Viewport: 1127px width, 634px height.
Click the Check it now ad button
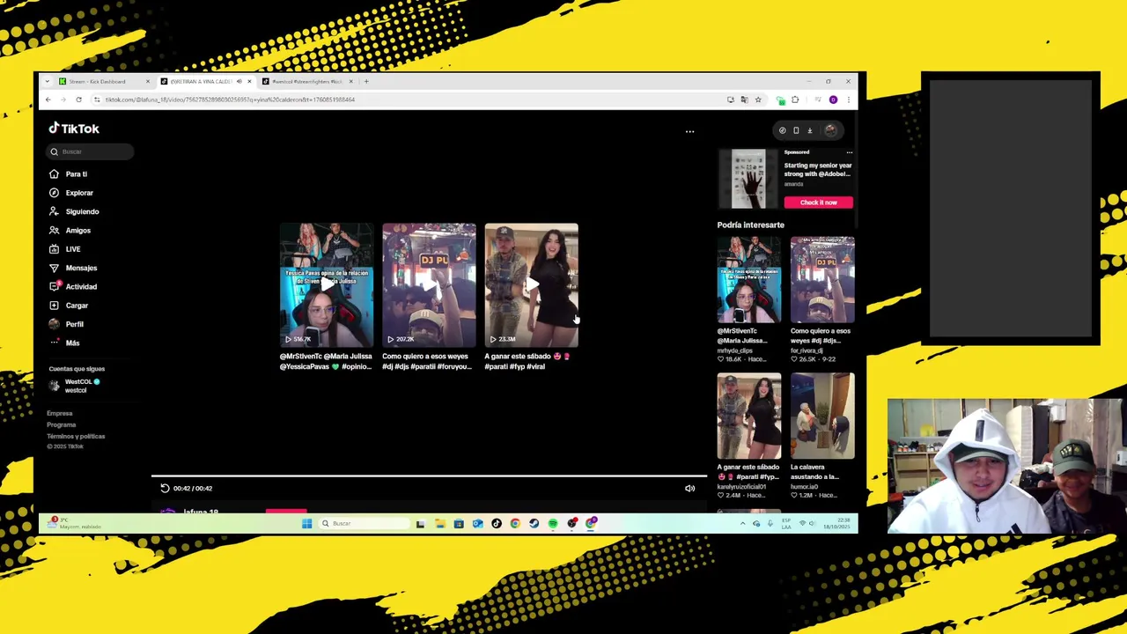(818, 203)
